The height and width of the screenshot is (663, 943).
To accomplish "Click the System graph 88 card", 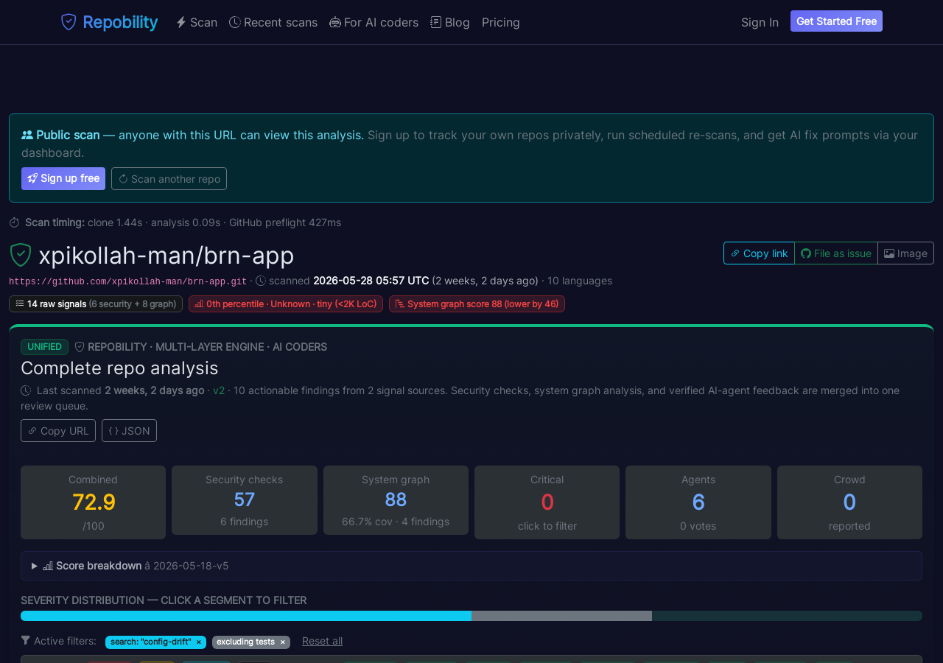I will (x=396, y=500).
